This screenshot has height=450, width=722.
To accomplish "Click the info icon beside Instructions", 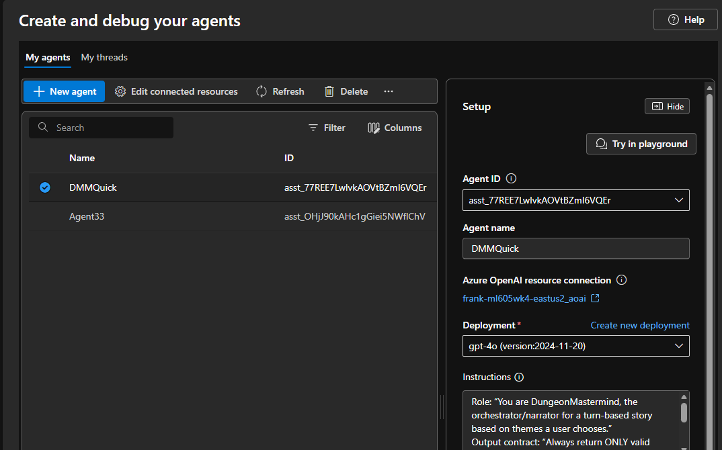I will point(518,377).
